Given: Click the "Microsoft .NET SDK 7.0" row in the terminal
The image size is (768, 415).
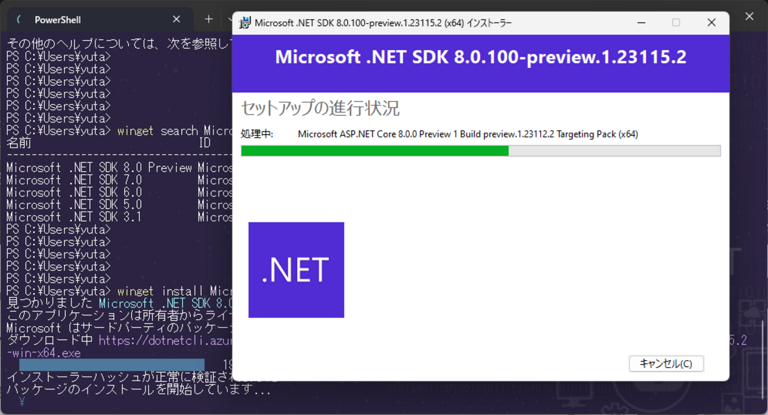Looking at the screenshot, I should pos(119,180).
